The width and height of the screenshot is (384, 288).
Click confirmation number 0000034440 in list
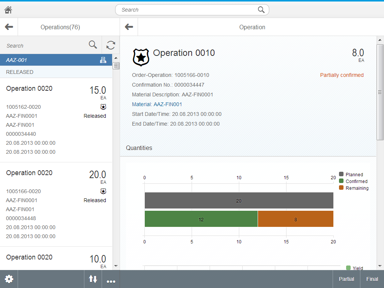pos(21,134)
